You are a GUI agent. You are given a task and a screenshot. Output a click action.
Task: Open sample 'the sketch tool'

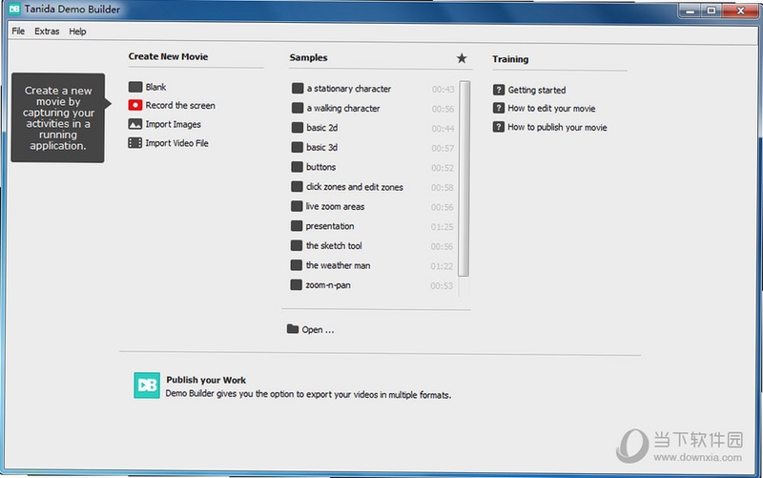pos(333,246)
